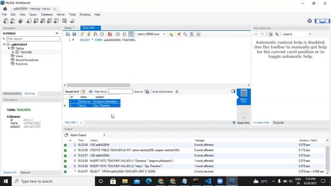Toggle word wrapping icon in editor toolbar
The image size is (331, 186).
tap(198, 34)
